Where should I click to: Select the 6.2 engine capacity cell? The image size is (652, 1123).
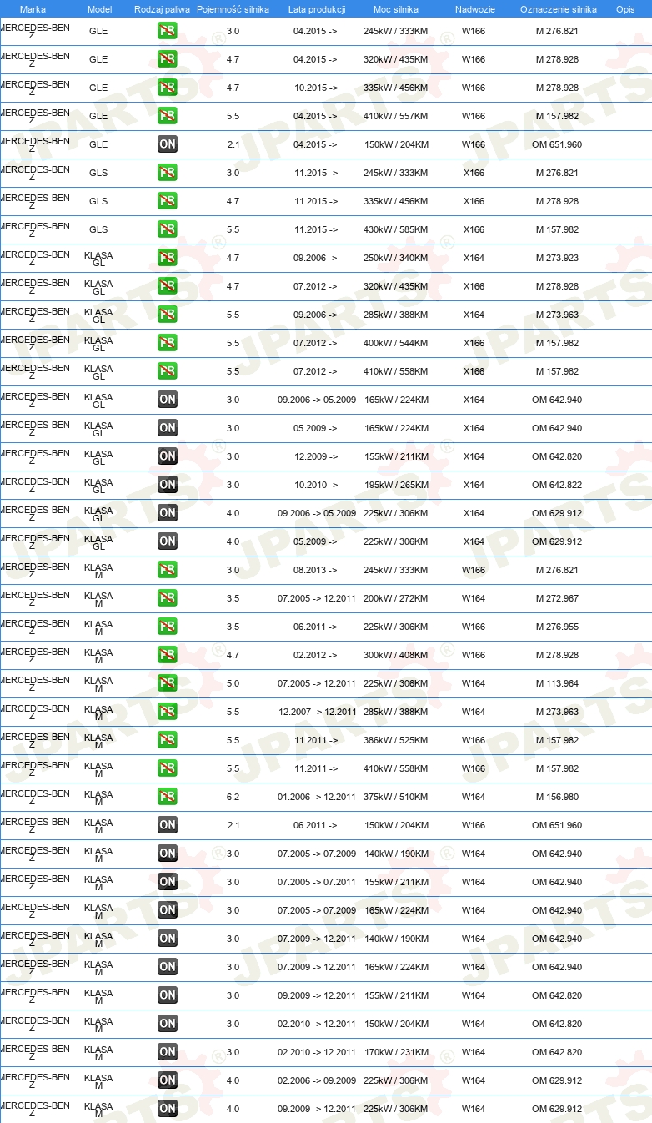click(233, 797)
